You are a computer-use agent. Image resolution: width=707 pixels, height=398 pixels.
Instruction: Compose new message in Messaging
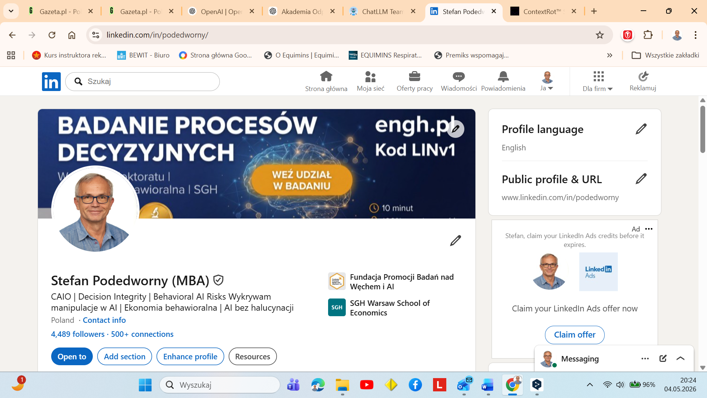tap(663, 359)
